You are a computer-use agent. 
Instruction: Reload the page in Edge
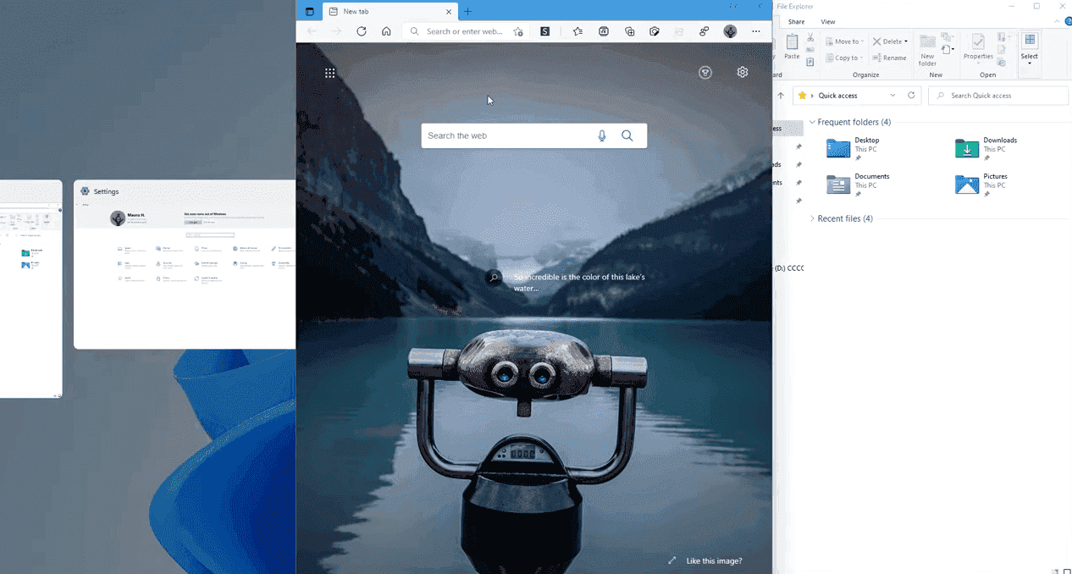click(x=362, y=31)
